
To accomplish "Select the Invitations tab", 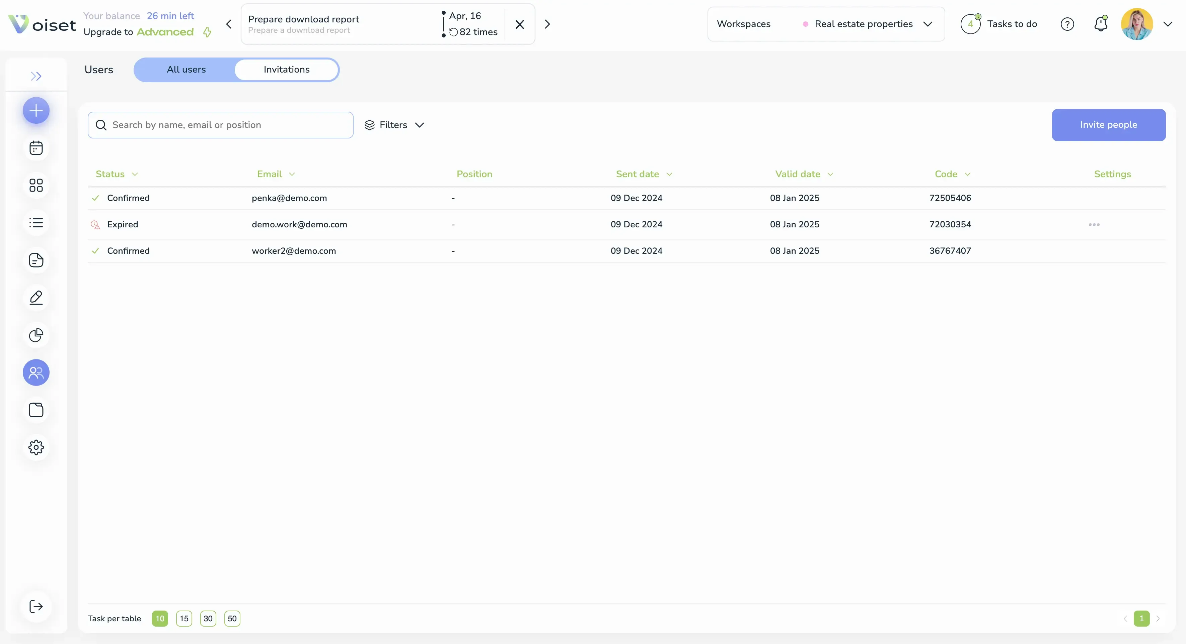I will (286, 70).
